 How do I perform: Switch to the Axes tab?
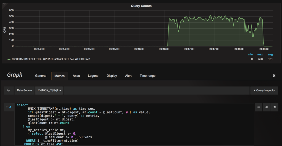76,76
